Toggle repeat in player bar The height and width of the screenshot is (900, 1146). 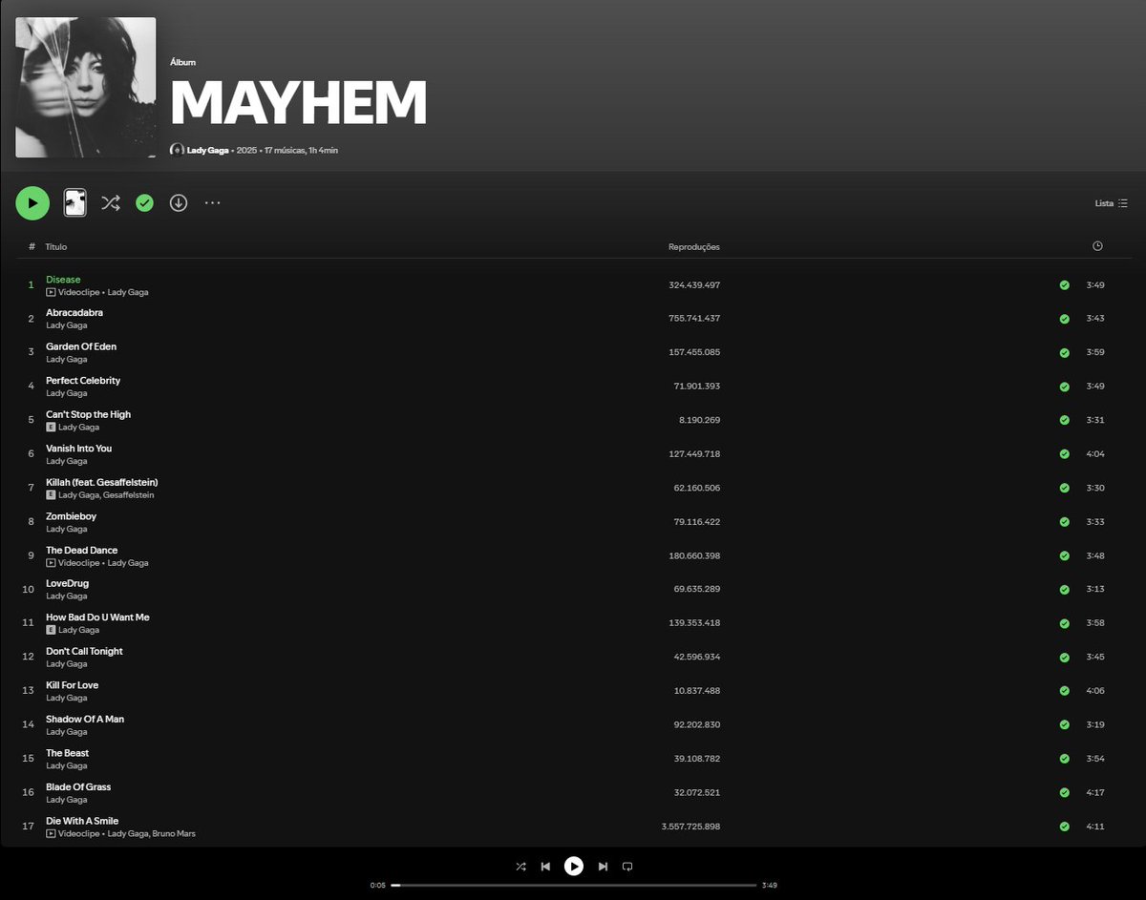(627, 867)
